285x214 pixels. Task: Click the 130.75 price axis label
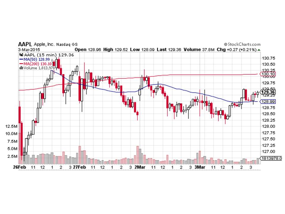coord(268,58)
